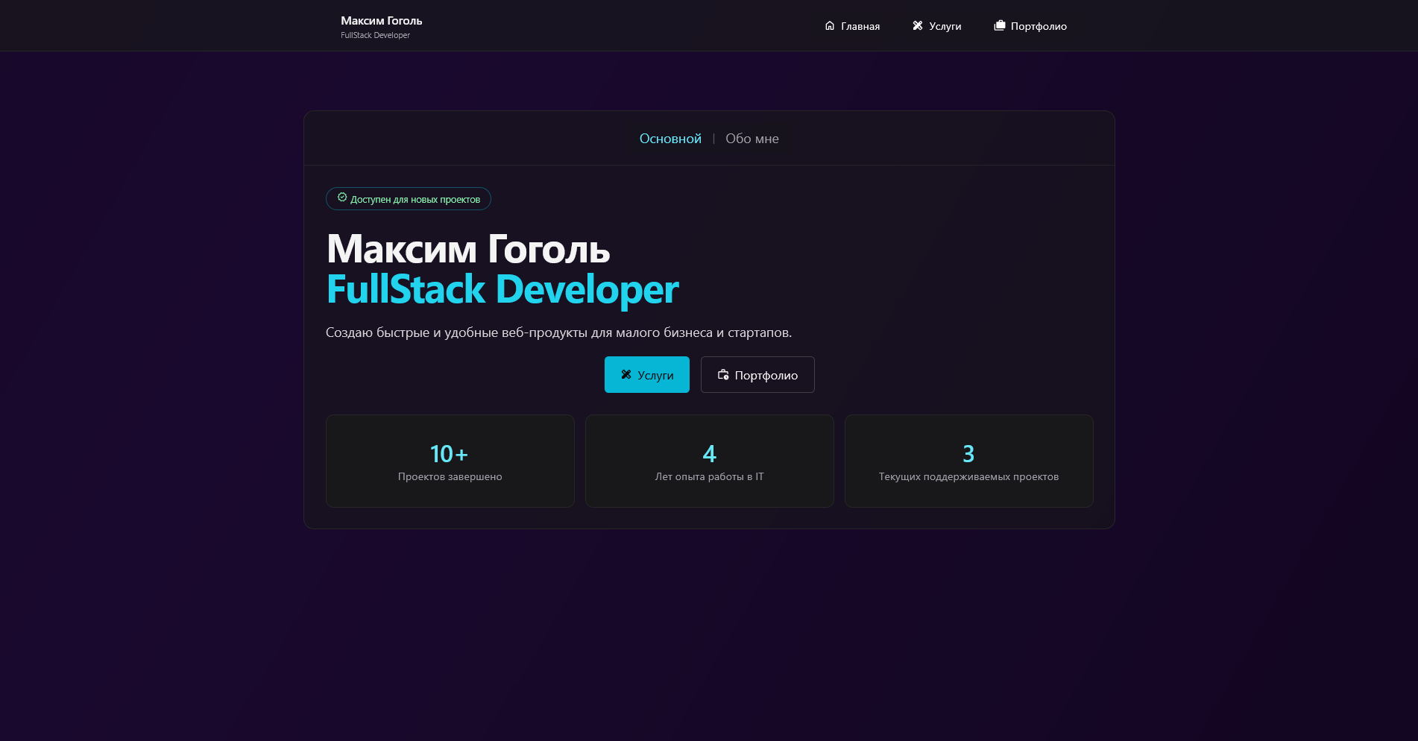Viewport: 1418px width, 741px height.
Task: Click the briefcase icon beside Портфолио in navbar
Action: pos(1000,26)
